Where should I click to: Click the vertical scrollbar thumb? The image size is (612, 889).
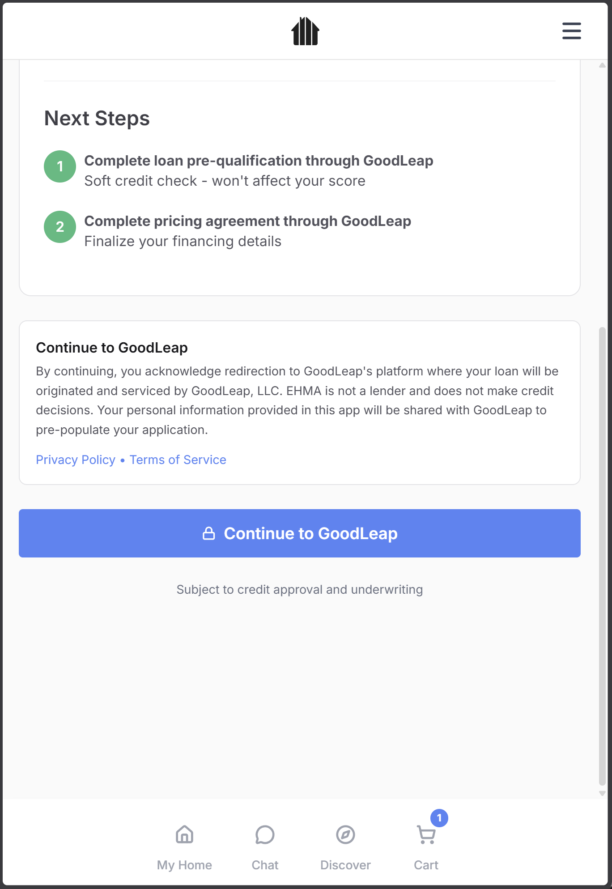[x=602, y=555]
